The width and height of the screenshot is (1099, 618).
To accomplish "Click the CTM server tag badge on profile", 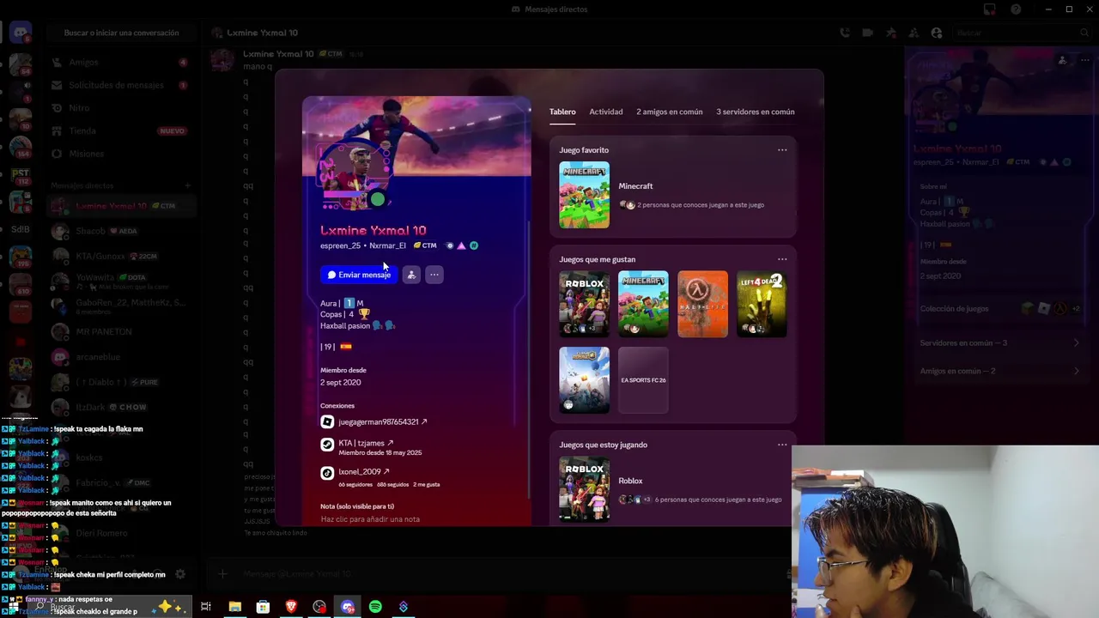I will pyautogui.click(x=425, y=245).
